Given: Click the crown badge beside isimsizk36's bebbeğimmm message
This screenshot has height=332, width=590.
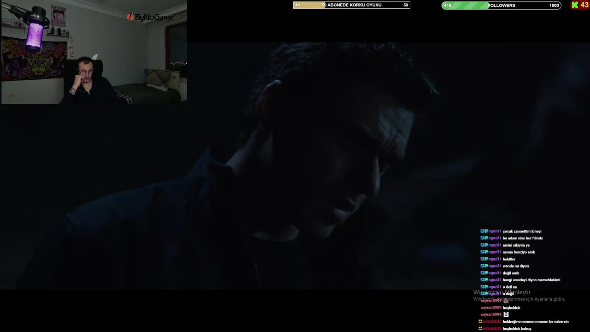Looking at the screenshot, I should click(x=480, y=321).
